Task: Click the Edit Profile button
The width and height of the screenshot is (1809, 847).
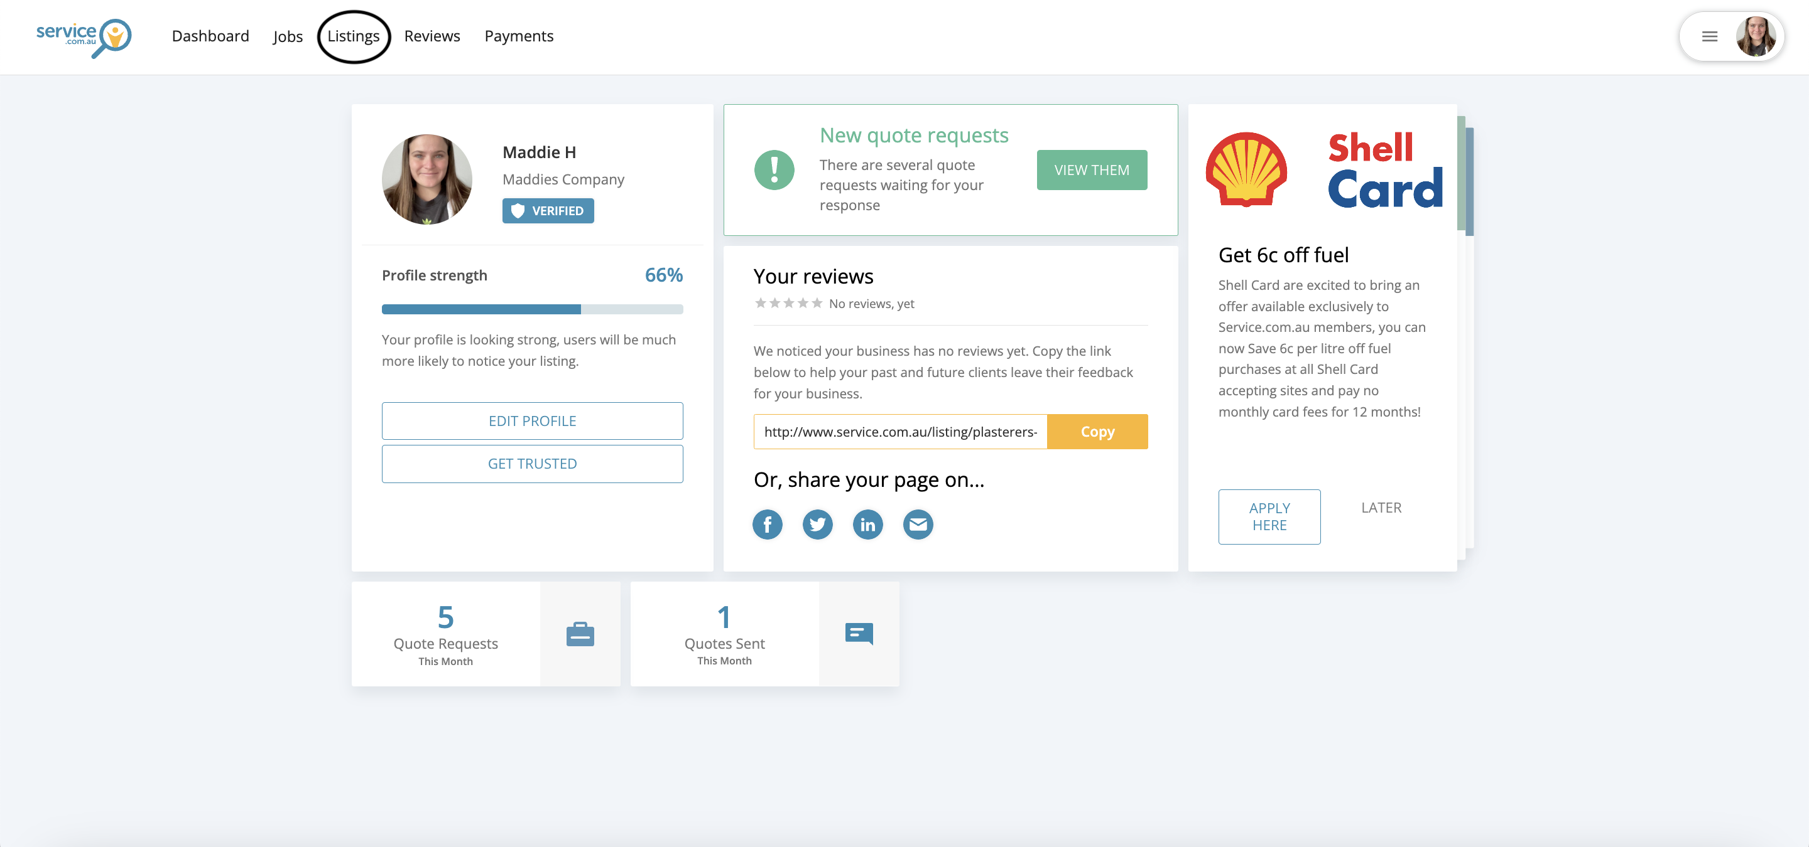Action: coord(531,421)
